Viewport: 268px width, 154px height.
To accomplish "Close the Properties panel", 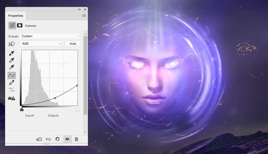I will pyautogui.click(x=85, y=9).
